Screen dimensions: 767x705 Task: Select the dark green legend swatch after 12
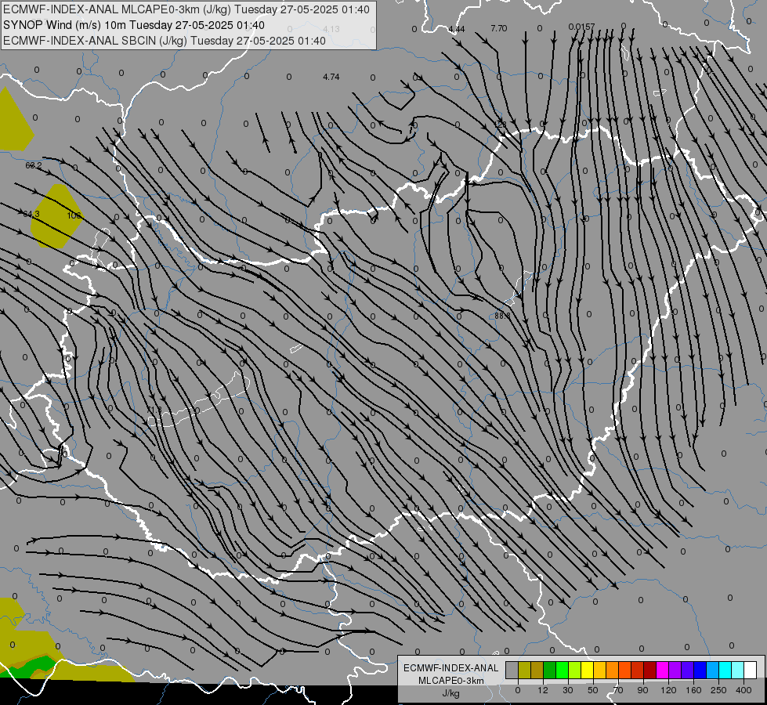coord(550,670)
